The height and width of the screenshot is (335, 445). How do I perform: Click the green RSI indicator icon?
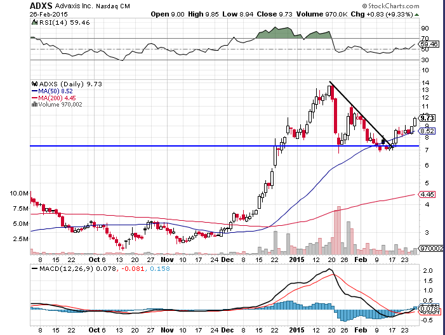pos(34,22)
